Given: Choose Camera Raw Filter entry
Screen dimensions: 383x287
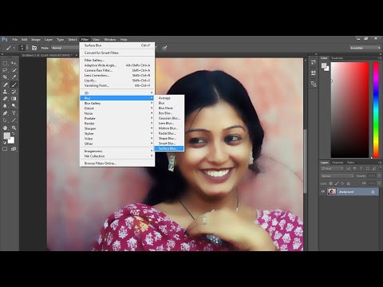Looking at the screenshot, I should click(x=117, y=70).
